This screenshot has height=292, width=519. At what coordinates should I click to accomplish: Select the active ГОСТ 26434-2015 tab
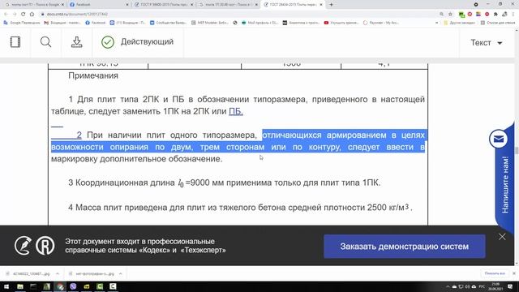click(293, 5)
